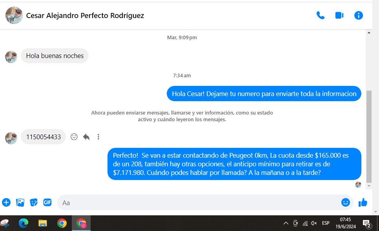Start a video call in chat header

click(x=339, y=15)
